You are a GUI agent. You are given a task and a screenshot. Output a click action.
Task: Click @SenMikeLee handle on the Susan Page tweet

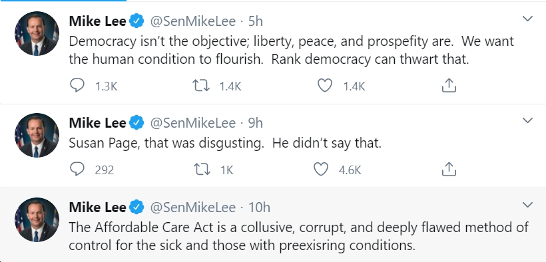[x=193, y=123]
